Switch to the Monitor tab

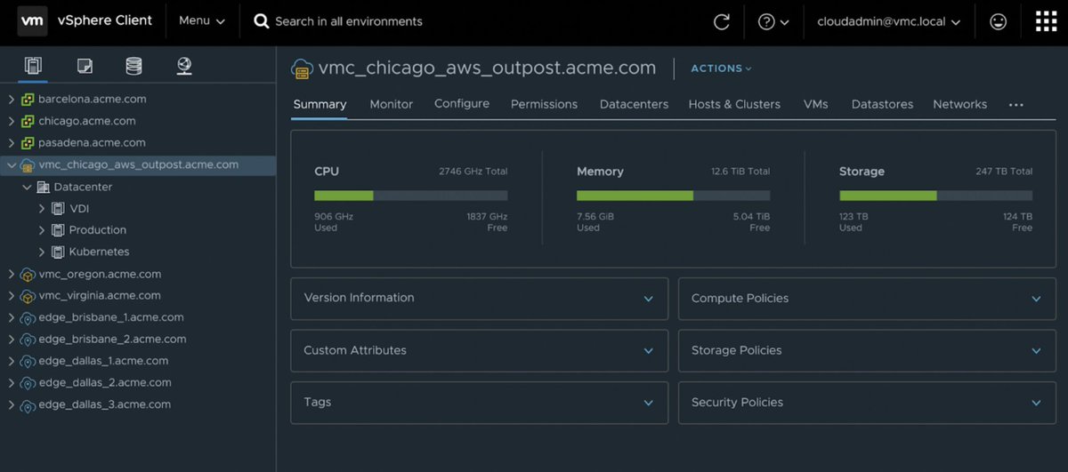[392, 104]
